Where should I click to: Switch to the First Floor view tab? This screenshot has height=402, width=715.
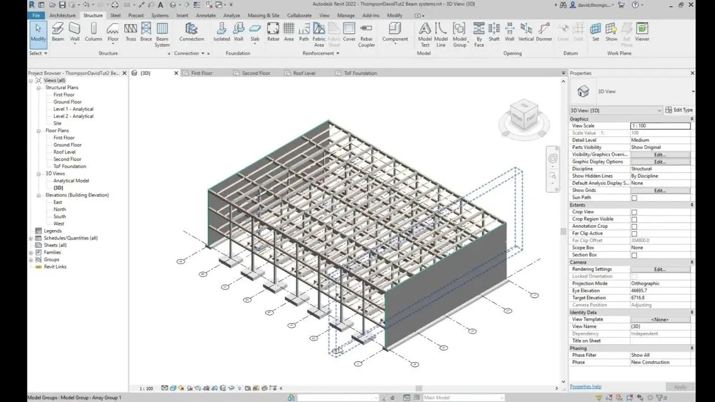202,73
